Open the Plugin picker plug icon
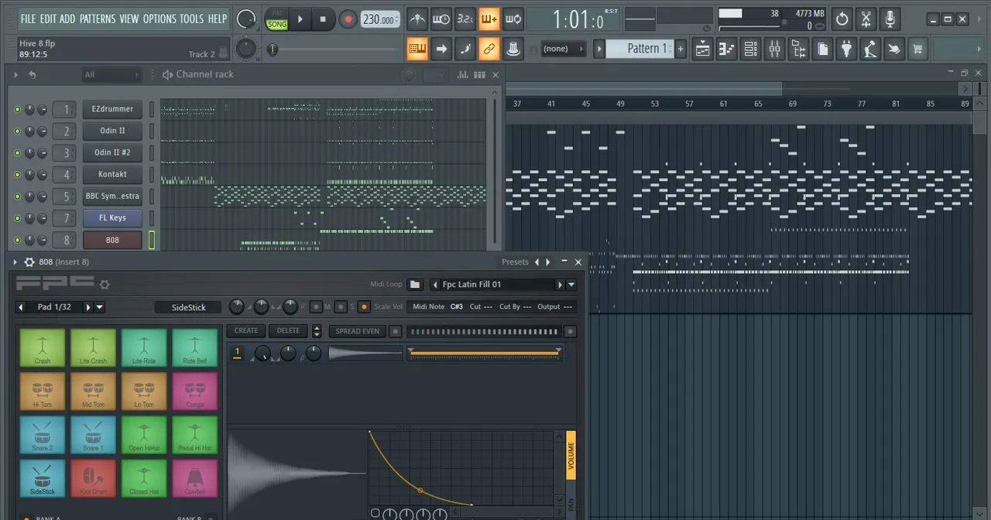Screen dimensions: 991x520 [x=846, y=49]
